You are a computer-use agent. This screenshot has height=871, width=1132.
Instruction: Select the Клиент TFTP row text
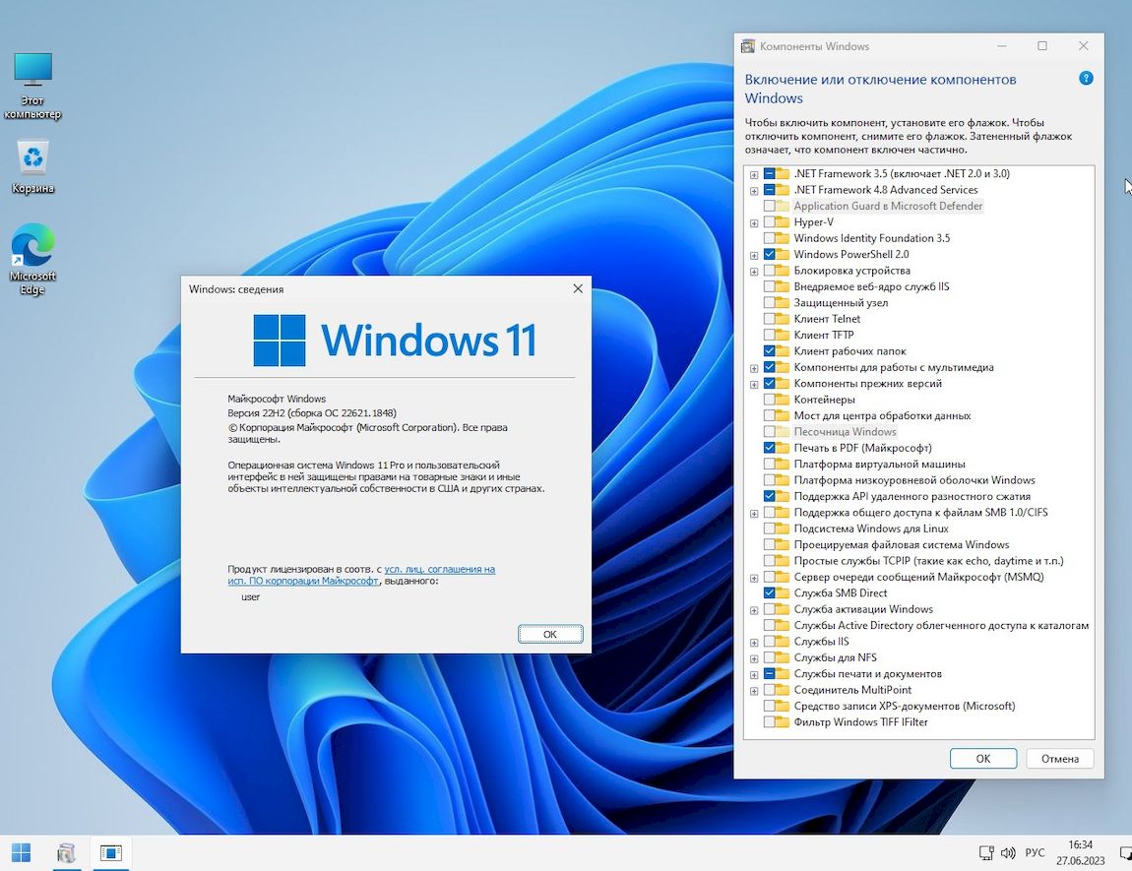(824, 335)
